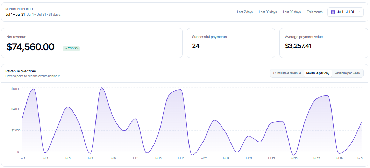
Task: Select the This month range
Action: [315, 12]
